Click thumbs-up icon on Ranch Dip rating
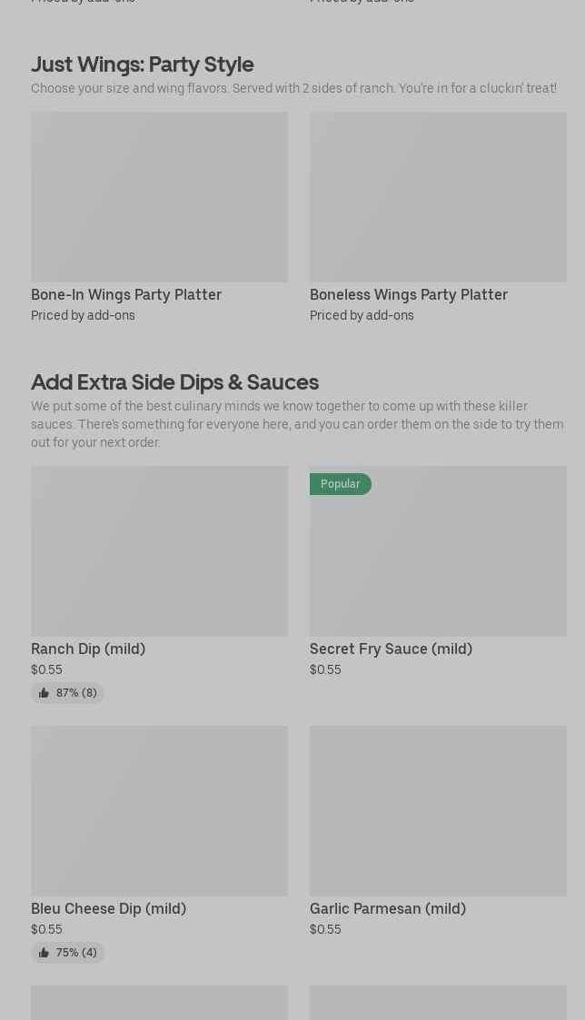This screenshot has width=585, height=1020. pos(44,693)
